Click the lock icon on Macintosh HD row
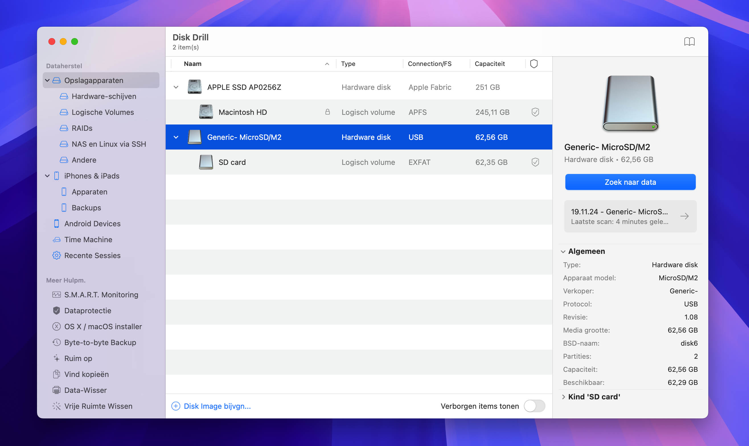Image resolution: width=749 pixels, height=446 pixels. pos(327,112)
